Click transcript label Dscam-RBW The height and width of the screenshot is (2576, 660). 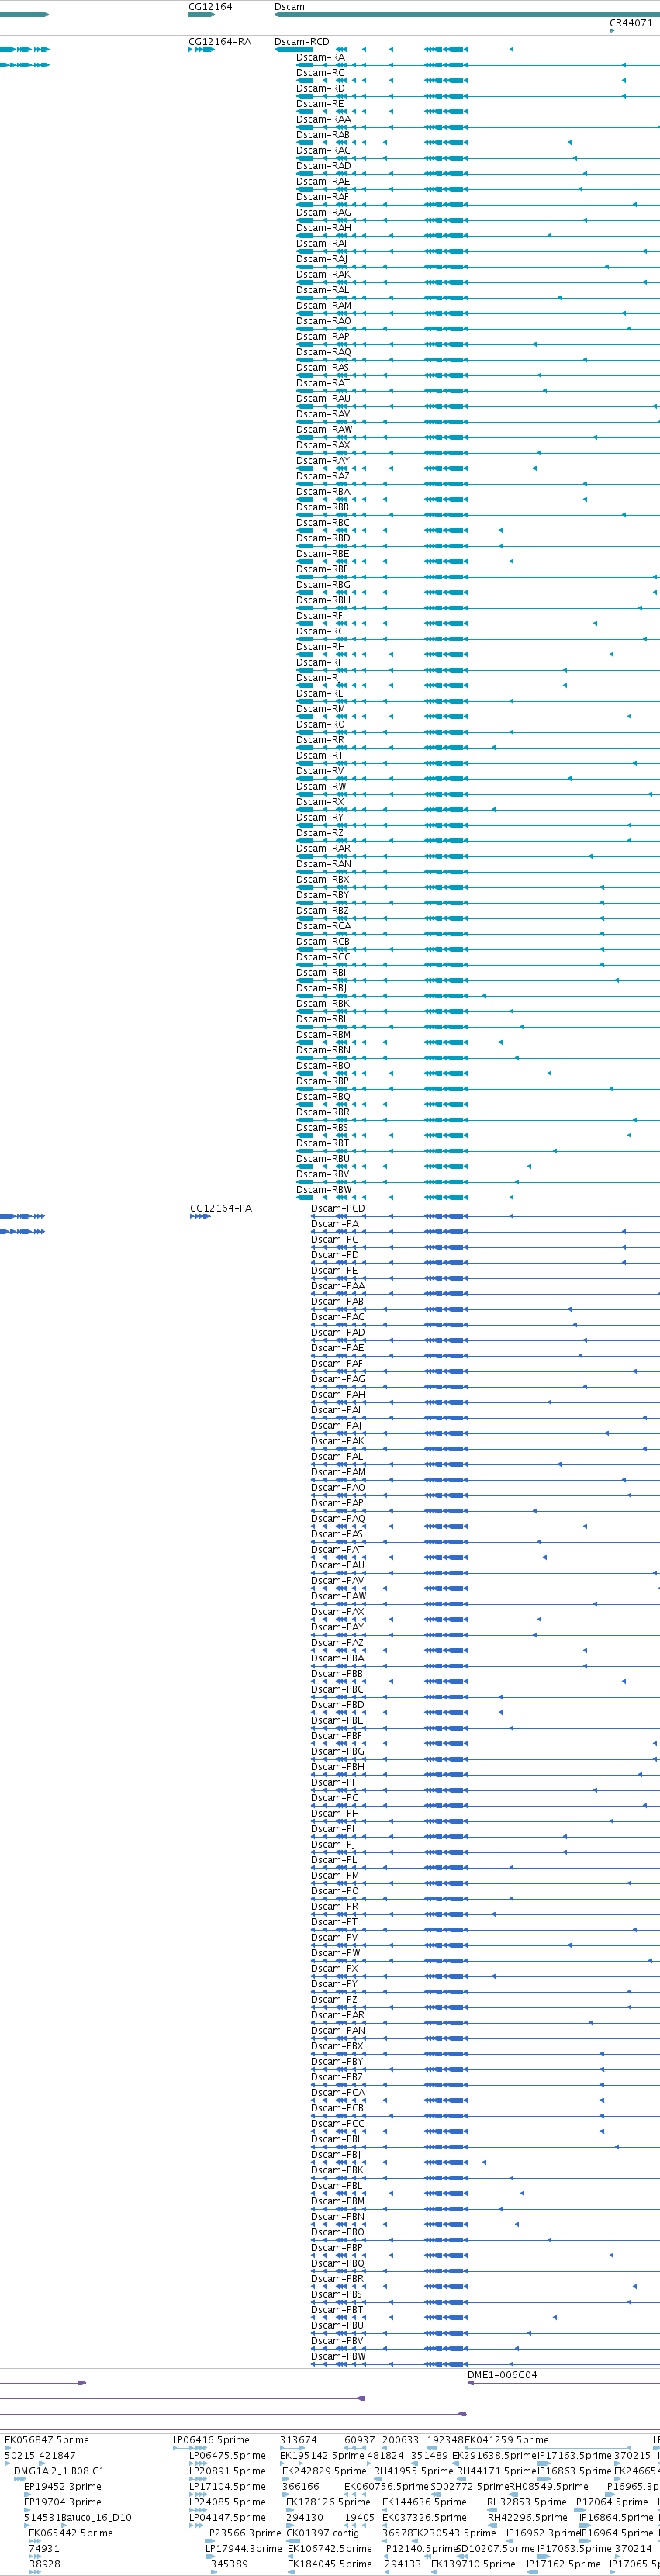[x=324, y=1190]
